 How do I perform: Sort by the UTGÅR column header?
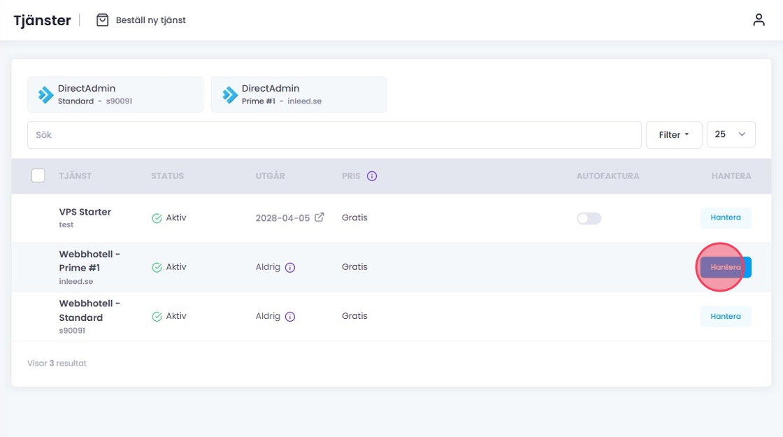(270, 176)
